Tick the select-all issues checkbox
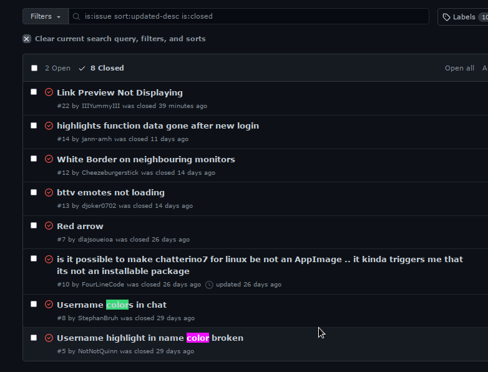Image resolution: width=488 pixels, height=372 pixels. 34,68
